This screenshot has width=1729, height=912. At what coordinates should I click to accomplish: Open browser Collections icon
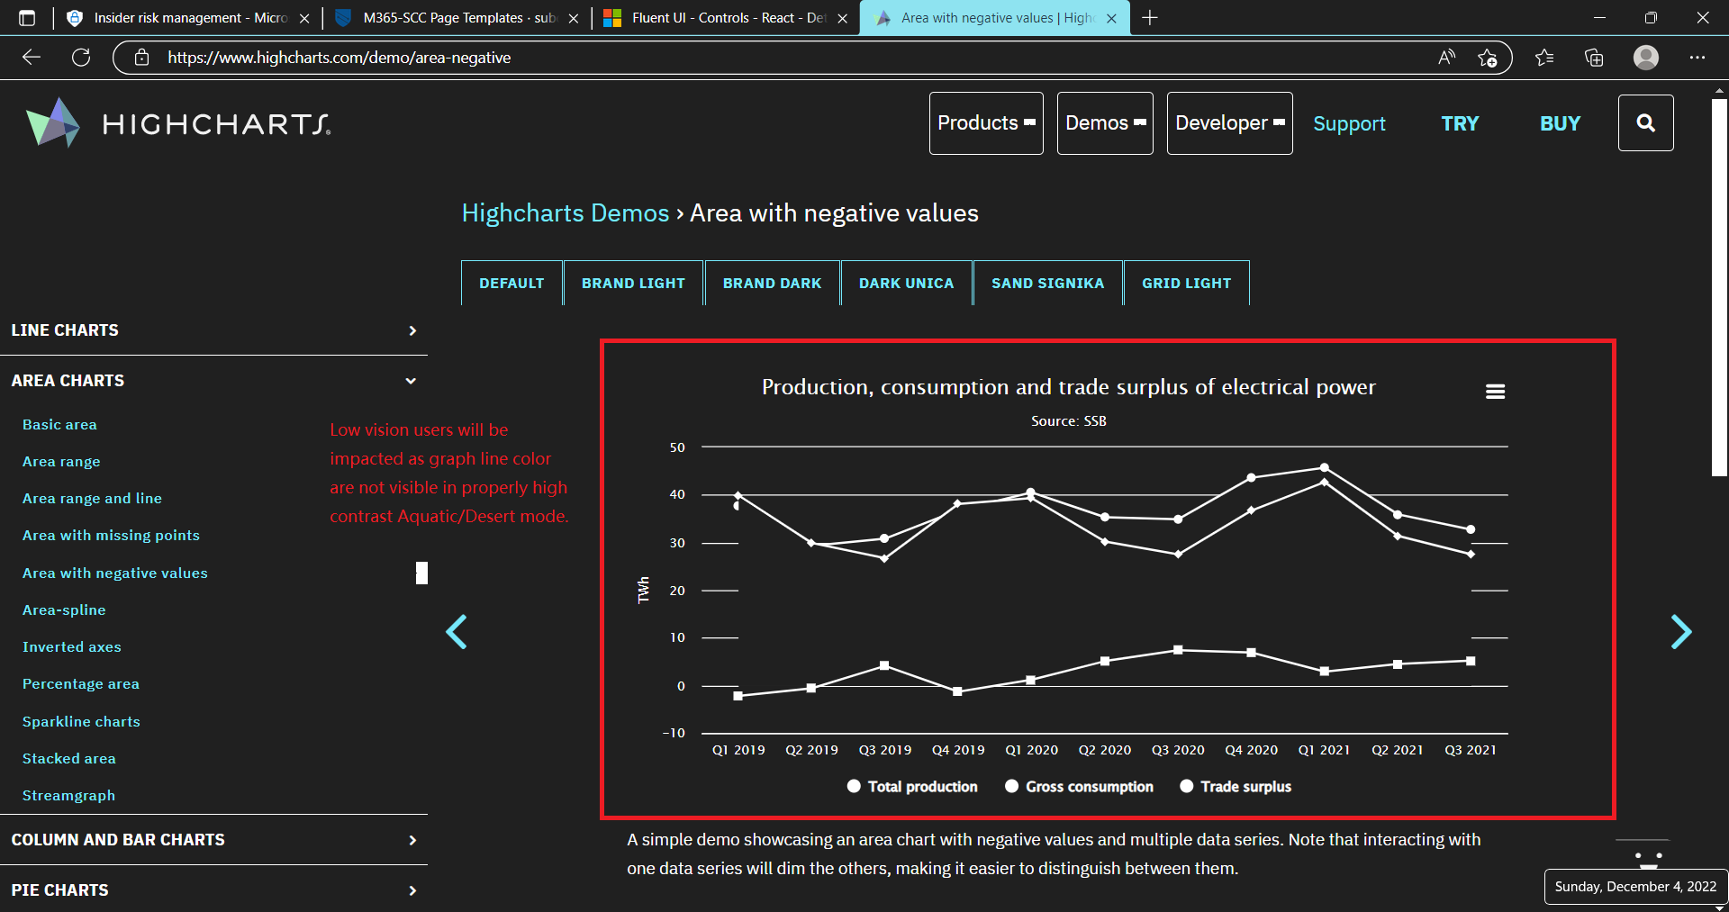click(1593, 57)
